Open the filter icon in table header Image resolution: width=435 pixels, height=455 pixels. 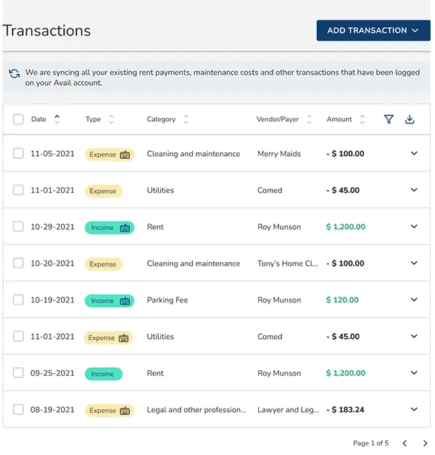point(389,119)
